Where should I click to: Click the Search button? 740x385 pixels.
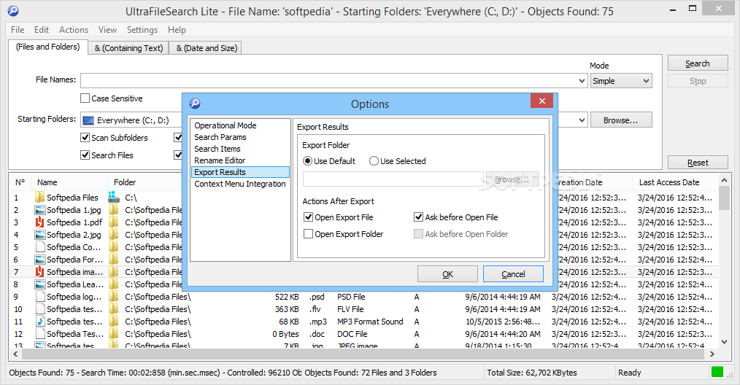tap(698, 63)
